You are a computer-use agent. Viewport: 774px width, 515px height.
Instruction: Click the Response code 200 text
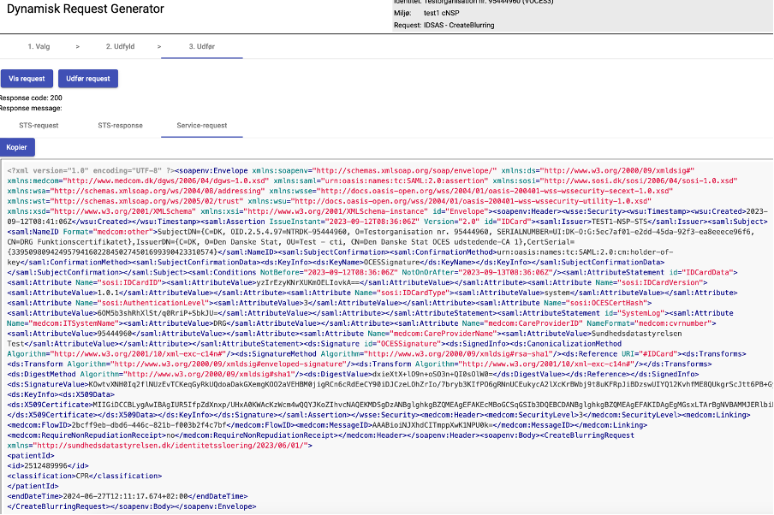[31, 98]
